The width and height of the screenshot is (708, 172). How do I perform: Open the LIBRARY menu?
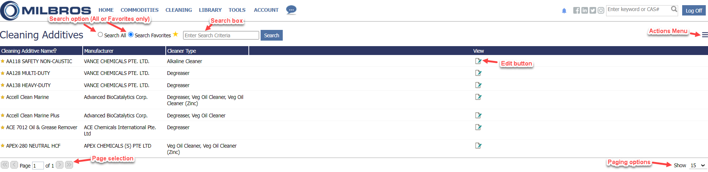point(210,10)
